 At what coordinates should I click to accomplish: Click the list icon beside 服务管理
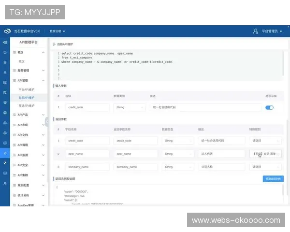tap(14, 71)
